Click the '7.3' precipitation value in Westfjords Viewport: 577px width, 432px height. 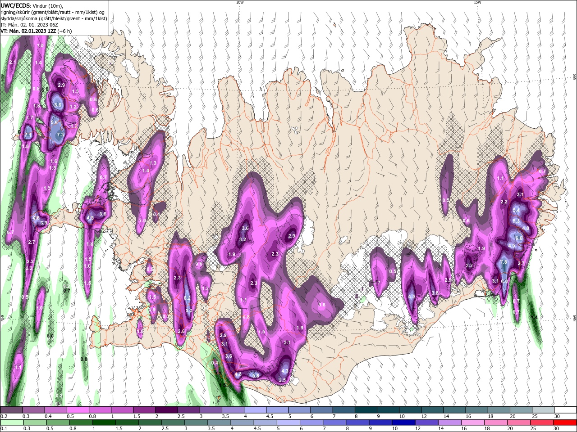(x=60, y=135)
